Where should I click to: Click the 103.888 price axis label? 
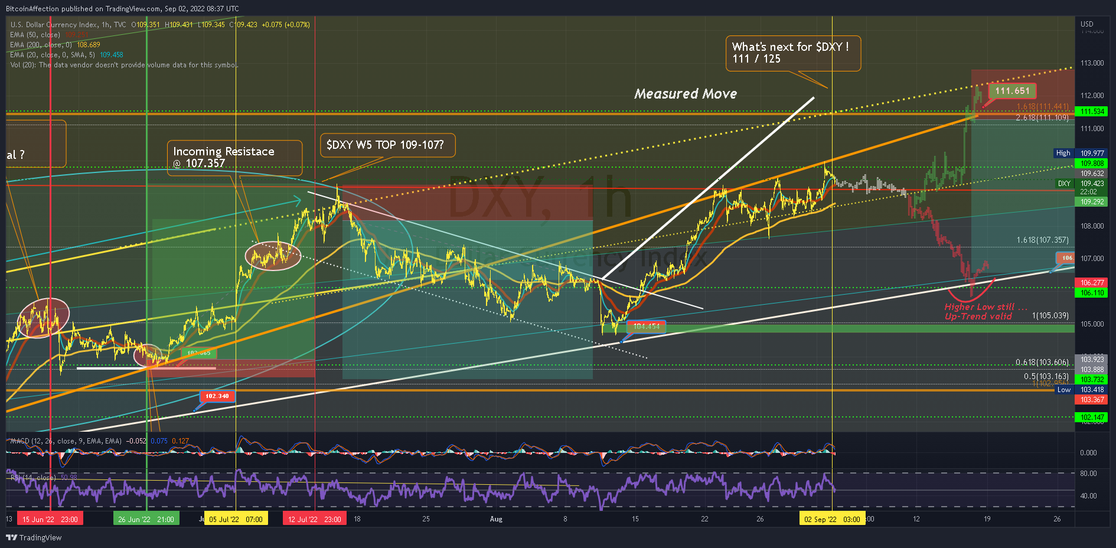(x=1092, y=369)
